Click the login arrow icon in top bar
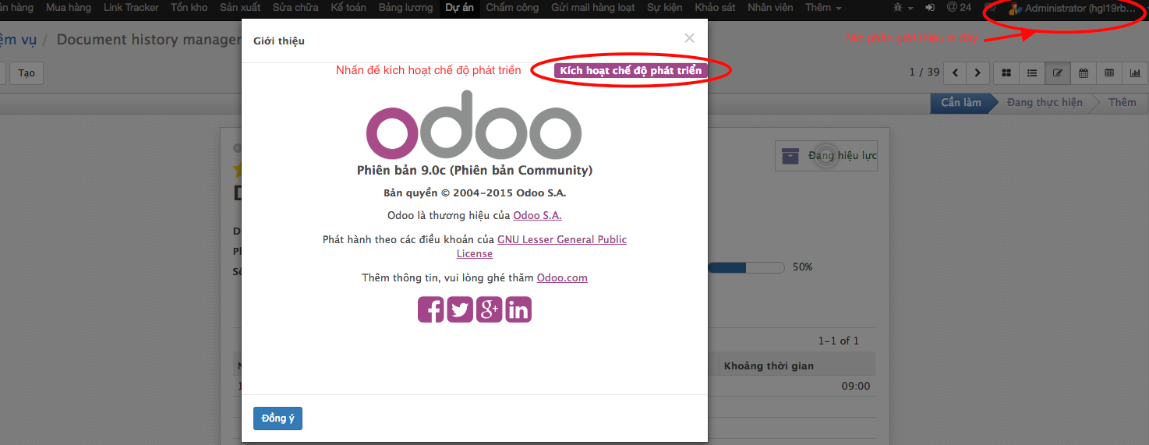 [930, 8]
